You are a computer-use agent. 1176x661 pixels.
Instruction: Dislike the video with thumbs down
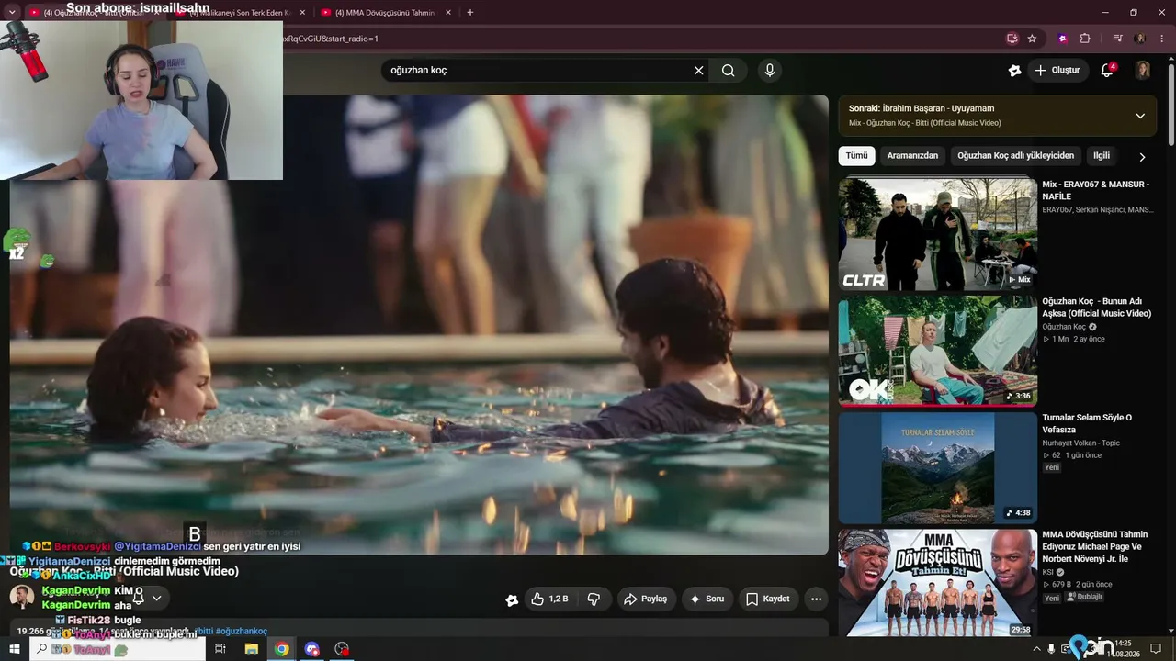[594, 599]
